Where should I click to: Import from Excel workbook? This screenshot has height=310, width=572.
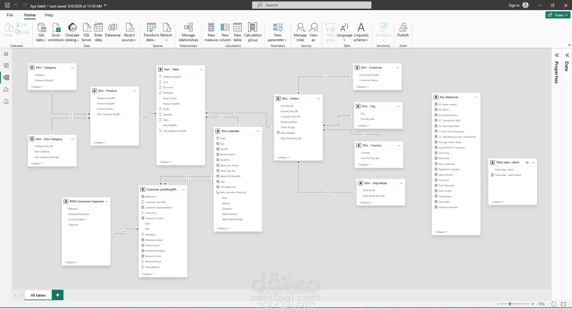(56, 32)
